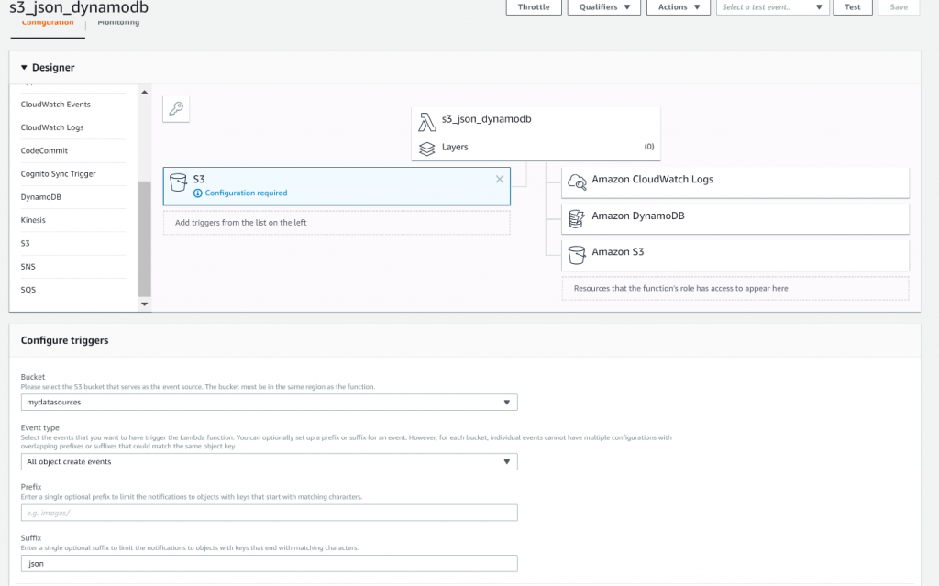The width and height of the screenshot is (939, 586).
Task: Switch to the Configuration tab
Action: pos(48,24)
